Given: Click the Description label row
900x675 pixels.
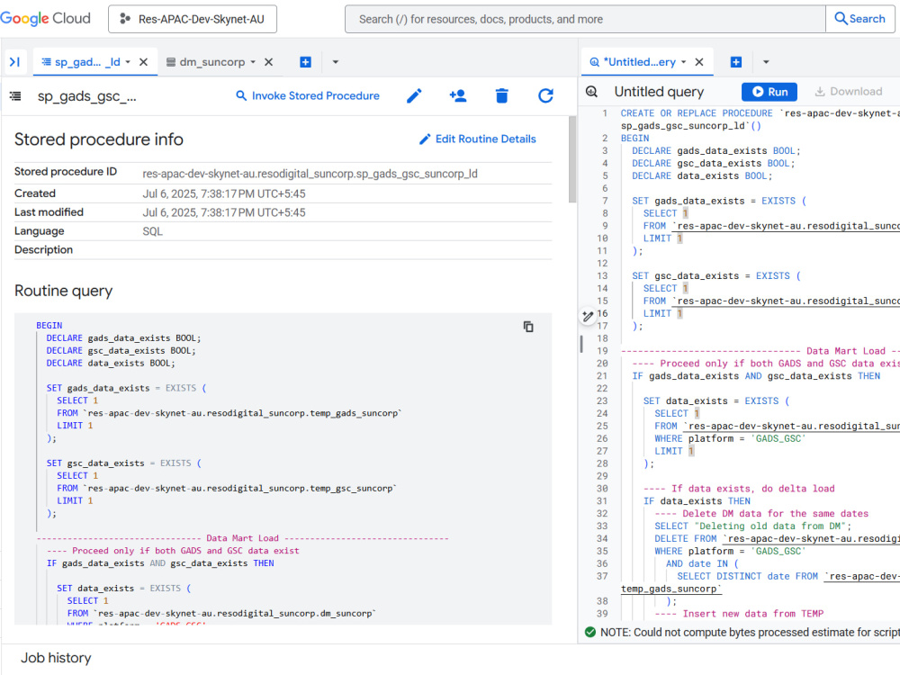Looking at the screenshot, I should coord(283,249).
